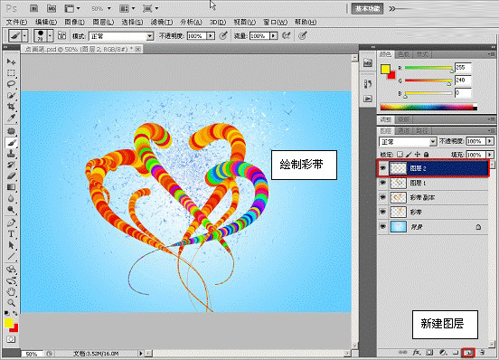Select the Gradient tool
The width and height of the screenshot is (499, 360).
pos(11,187)
